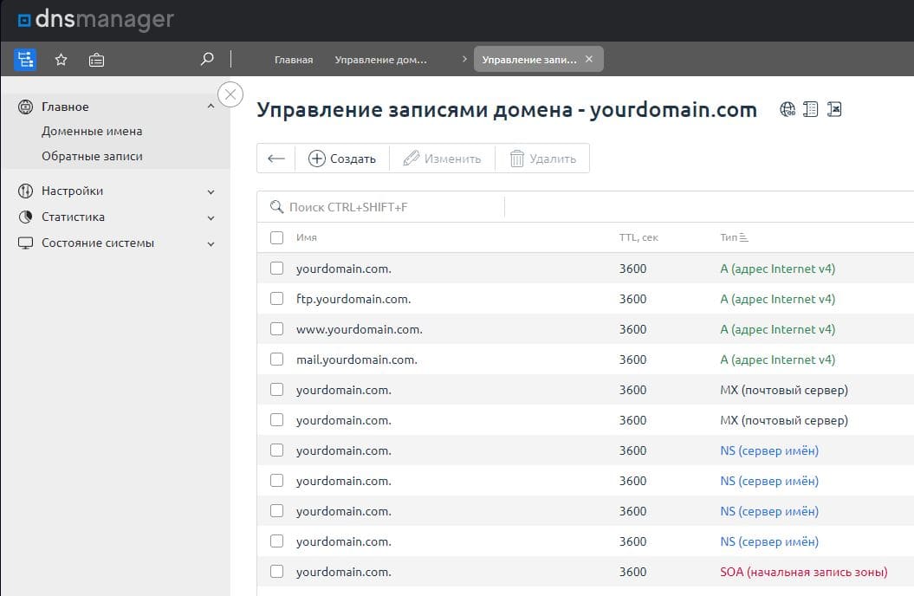
Task: Click the Настройки section icon
Action: (25, 191)
